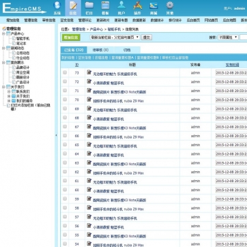
Task: Tick the checkbox for row ID 72
Action: click(65, 81)
